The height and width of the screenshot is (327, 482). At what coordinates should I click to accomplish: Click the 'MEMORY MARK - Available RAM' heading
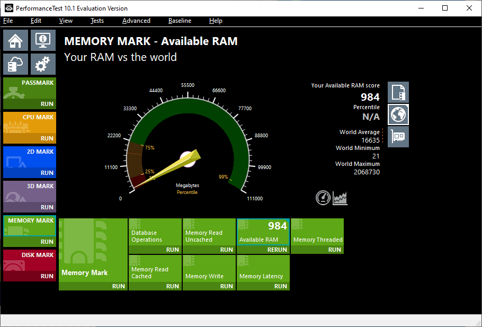pos(151,41)
